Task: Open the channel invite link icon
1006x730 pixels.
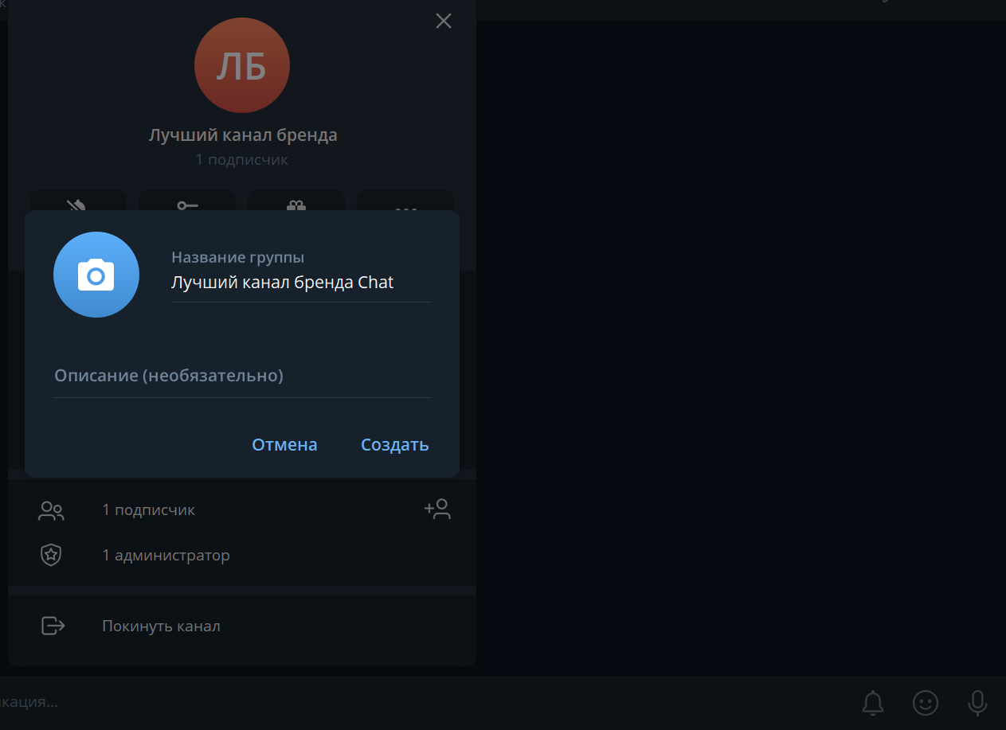Action: [186, 206]
